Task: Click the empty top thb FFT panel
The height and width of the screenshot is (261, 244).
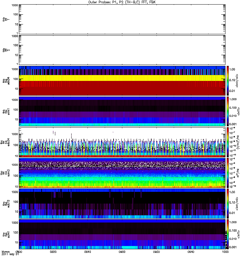Action: (x=122, y=19)
